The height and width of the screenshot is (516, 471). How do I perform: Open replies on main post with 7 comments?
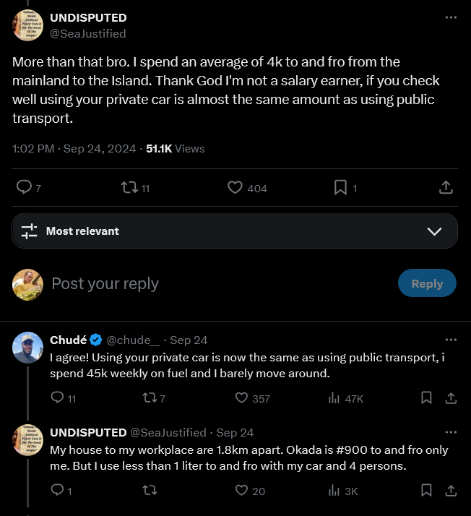point(25,188)
